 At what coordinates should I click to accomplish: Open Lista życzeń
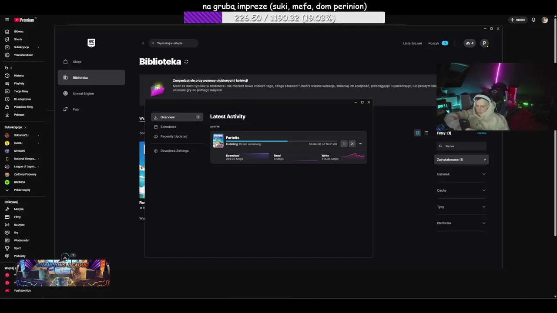coord(413,43)
